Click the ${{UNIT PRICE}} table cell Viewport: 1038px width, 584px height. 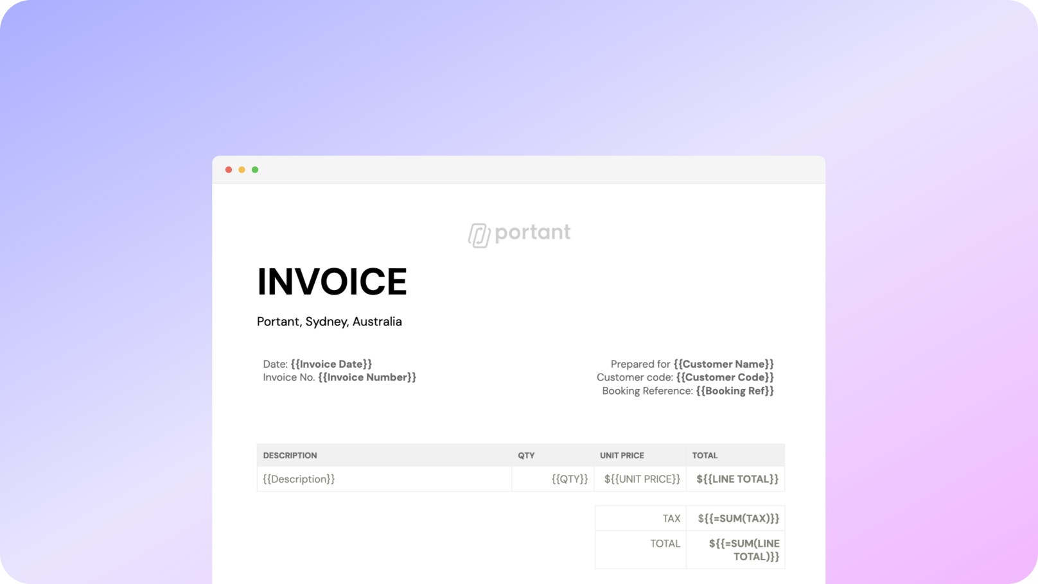640,479
